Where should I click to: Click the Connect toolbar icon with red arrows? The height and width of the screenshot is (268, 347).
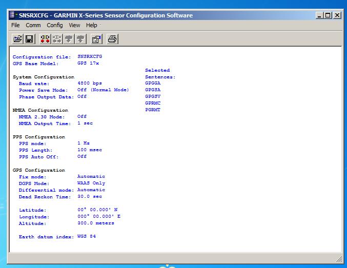click(45, 39)
